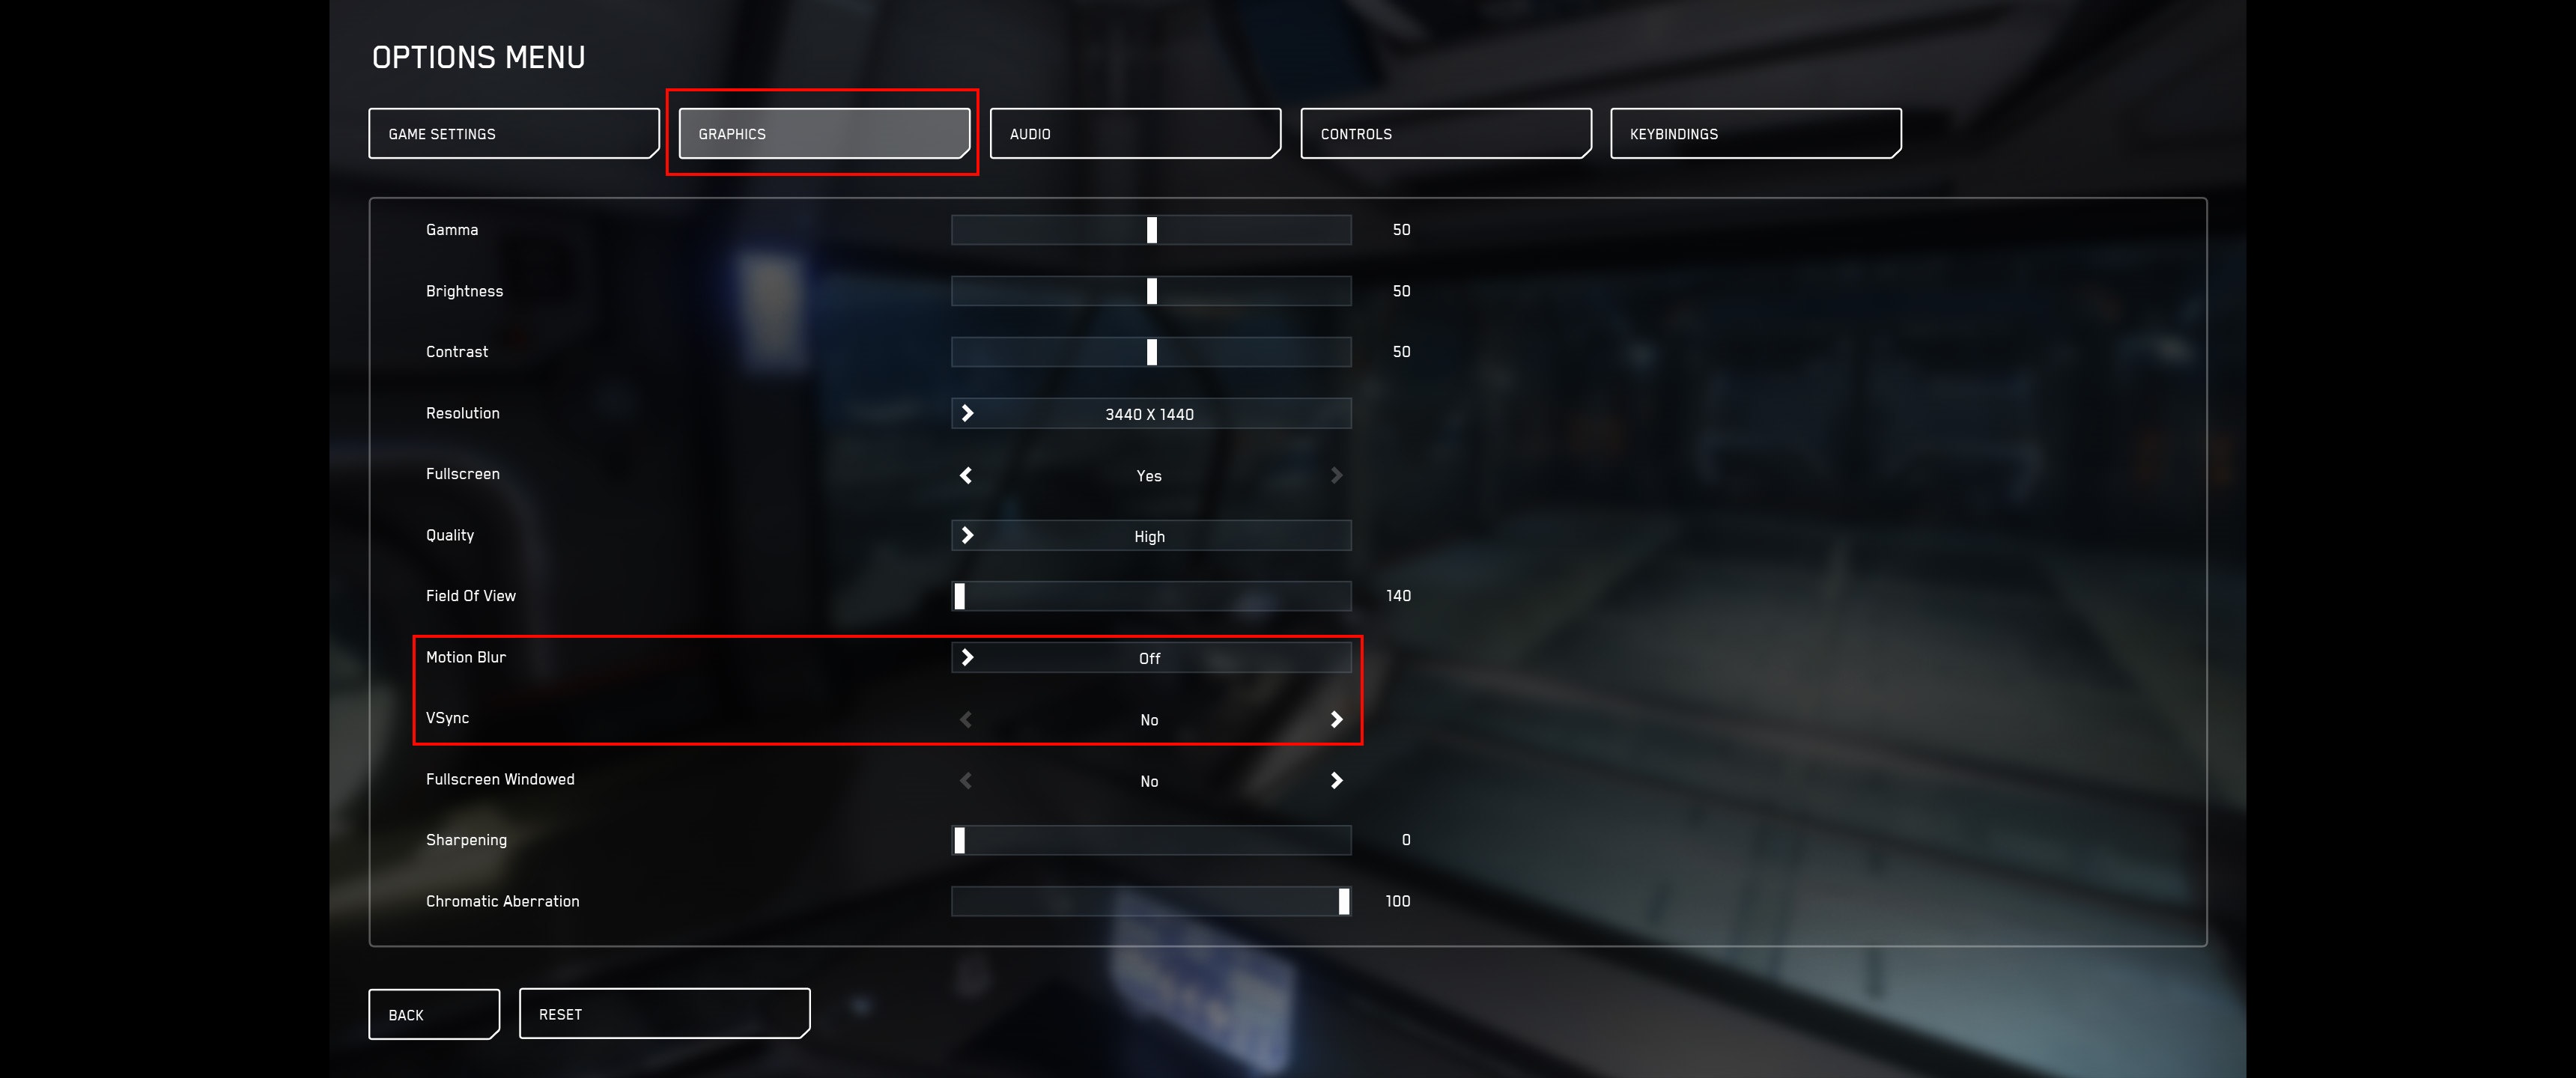Expand the Fullscreen setting options
Viewport: 2576px width, 1078px height.
1339,473
